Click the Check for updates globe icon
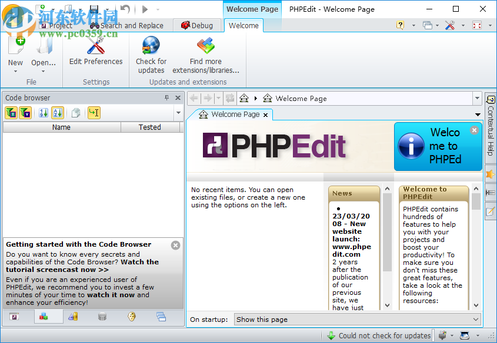Viewport: 497px width, 343px height. pyautogui.click(x=151, y=46)
